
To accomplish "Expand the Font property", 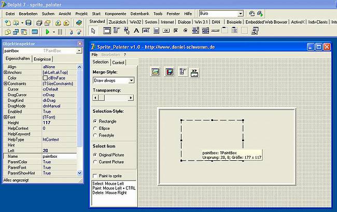I will point(5,117).
